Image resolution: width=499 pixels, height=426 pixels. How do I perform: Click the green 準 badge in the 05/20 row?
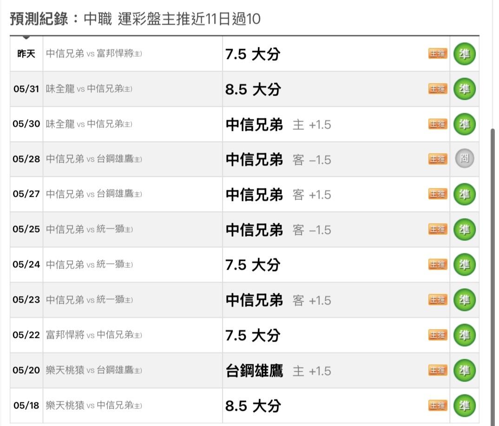(x=464, y=370)
